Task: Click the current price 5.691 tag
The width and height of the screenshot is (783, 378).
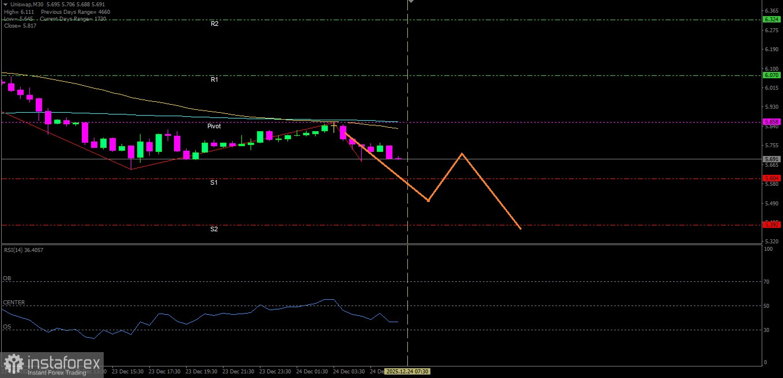Action: (x=771, y=159)
